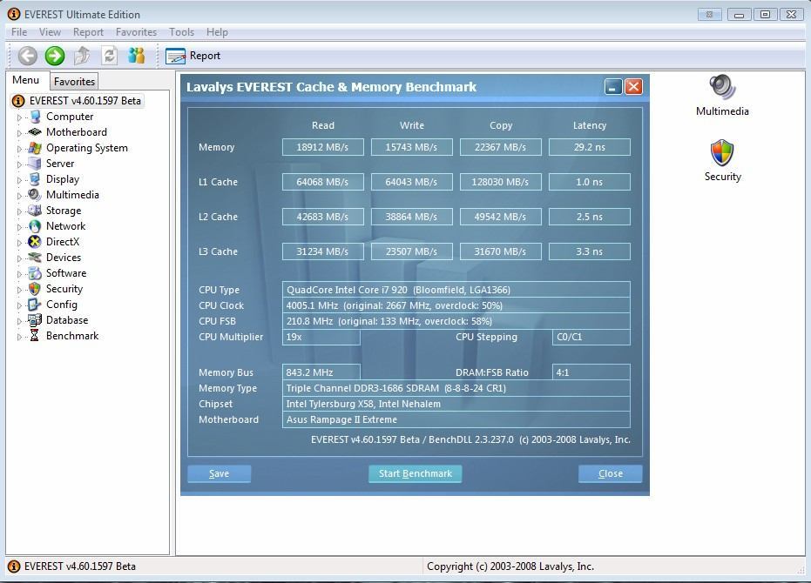Select Motherboard icon in tree
This screenshot has width=811, height=583.
point(35,132)
